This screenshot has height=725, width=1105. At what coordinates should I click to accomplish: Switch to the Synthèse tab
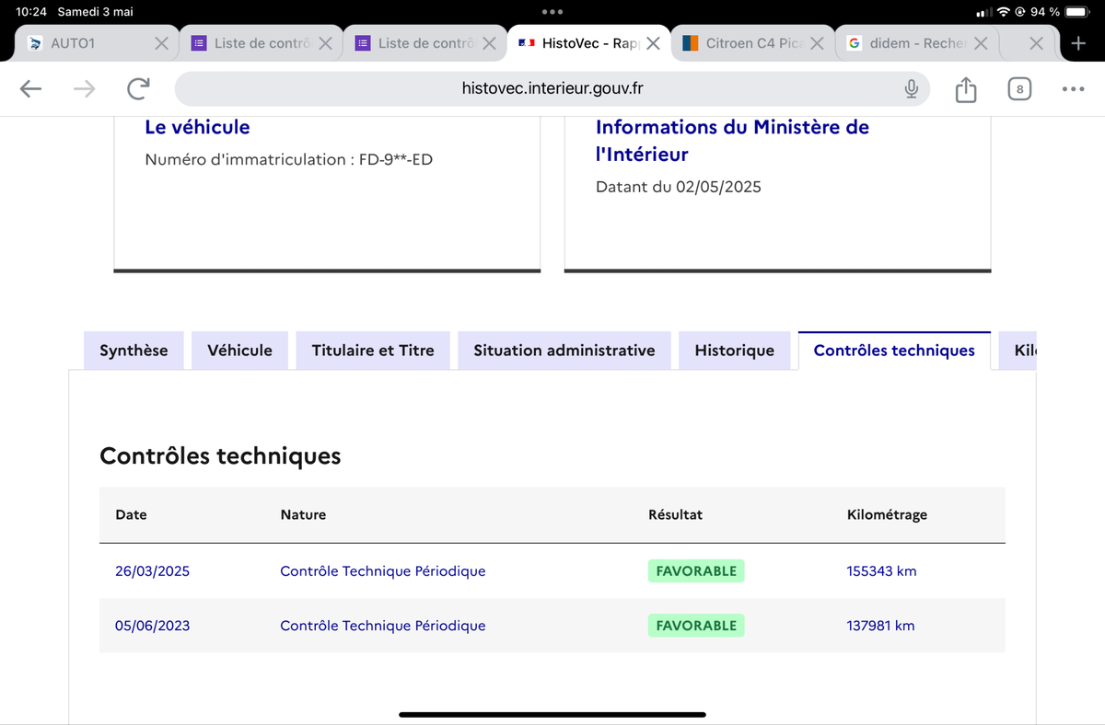pos(134,351)
